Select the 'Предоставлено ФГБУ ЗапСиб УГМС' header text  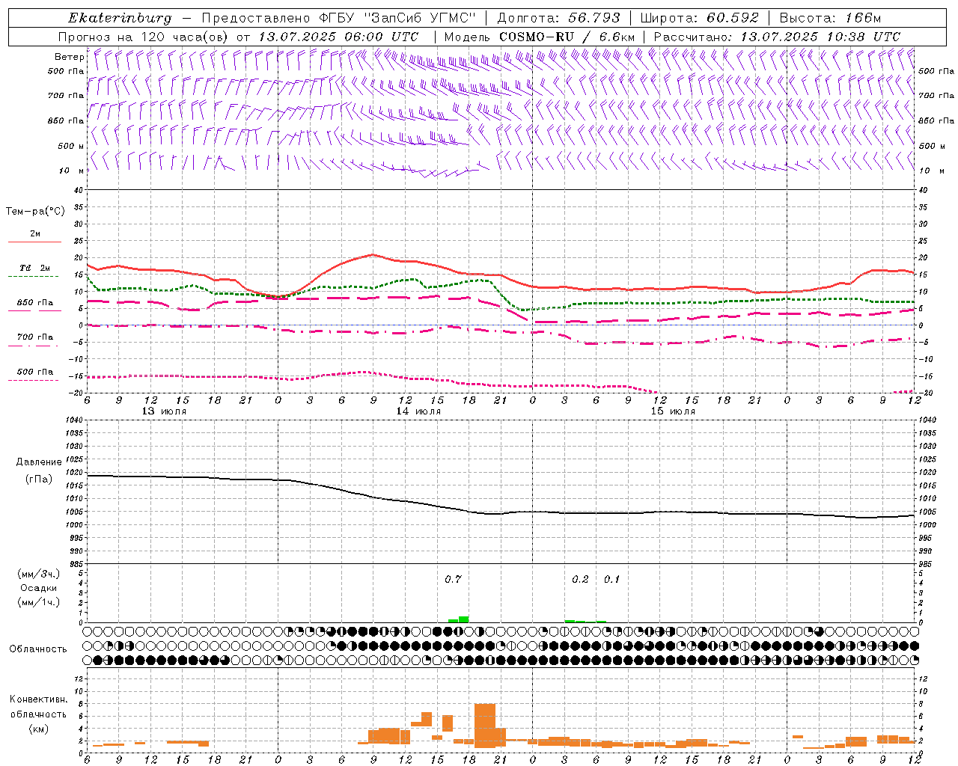point(339,18)
